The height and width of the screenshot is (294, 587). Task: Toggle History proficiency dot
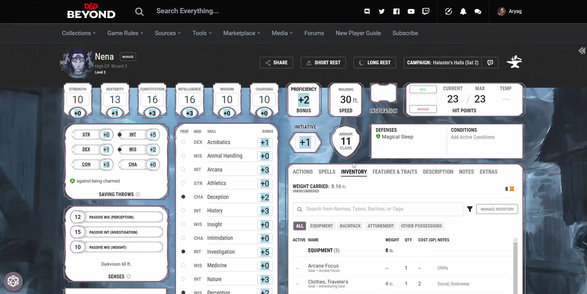point(183,211)
